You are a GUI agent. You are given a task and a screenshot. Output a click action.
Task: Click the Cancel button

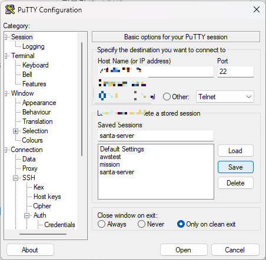[x=235, y=250]
